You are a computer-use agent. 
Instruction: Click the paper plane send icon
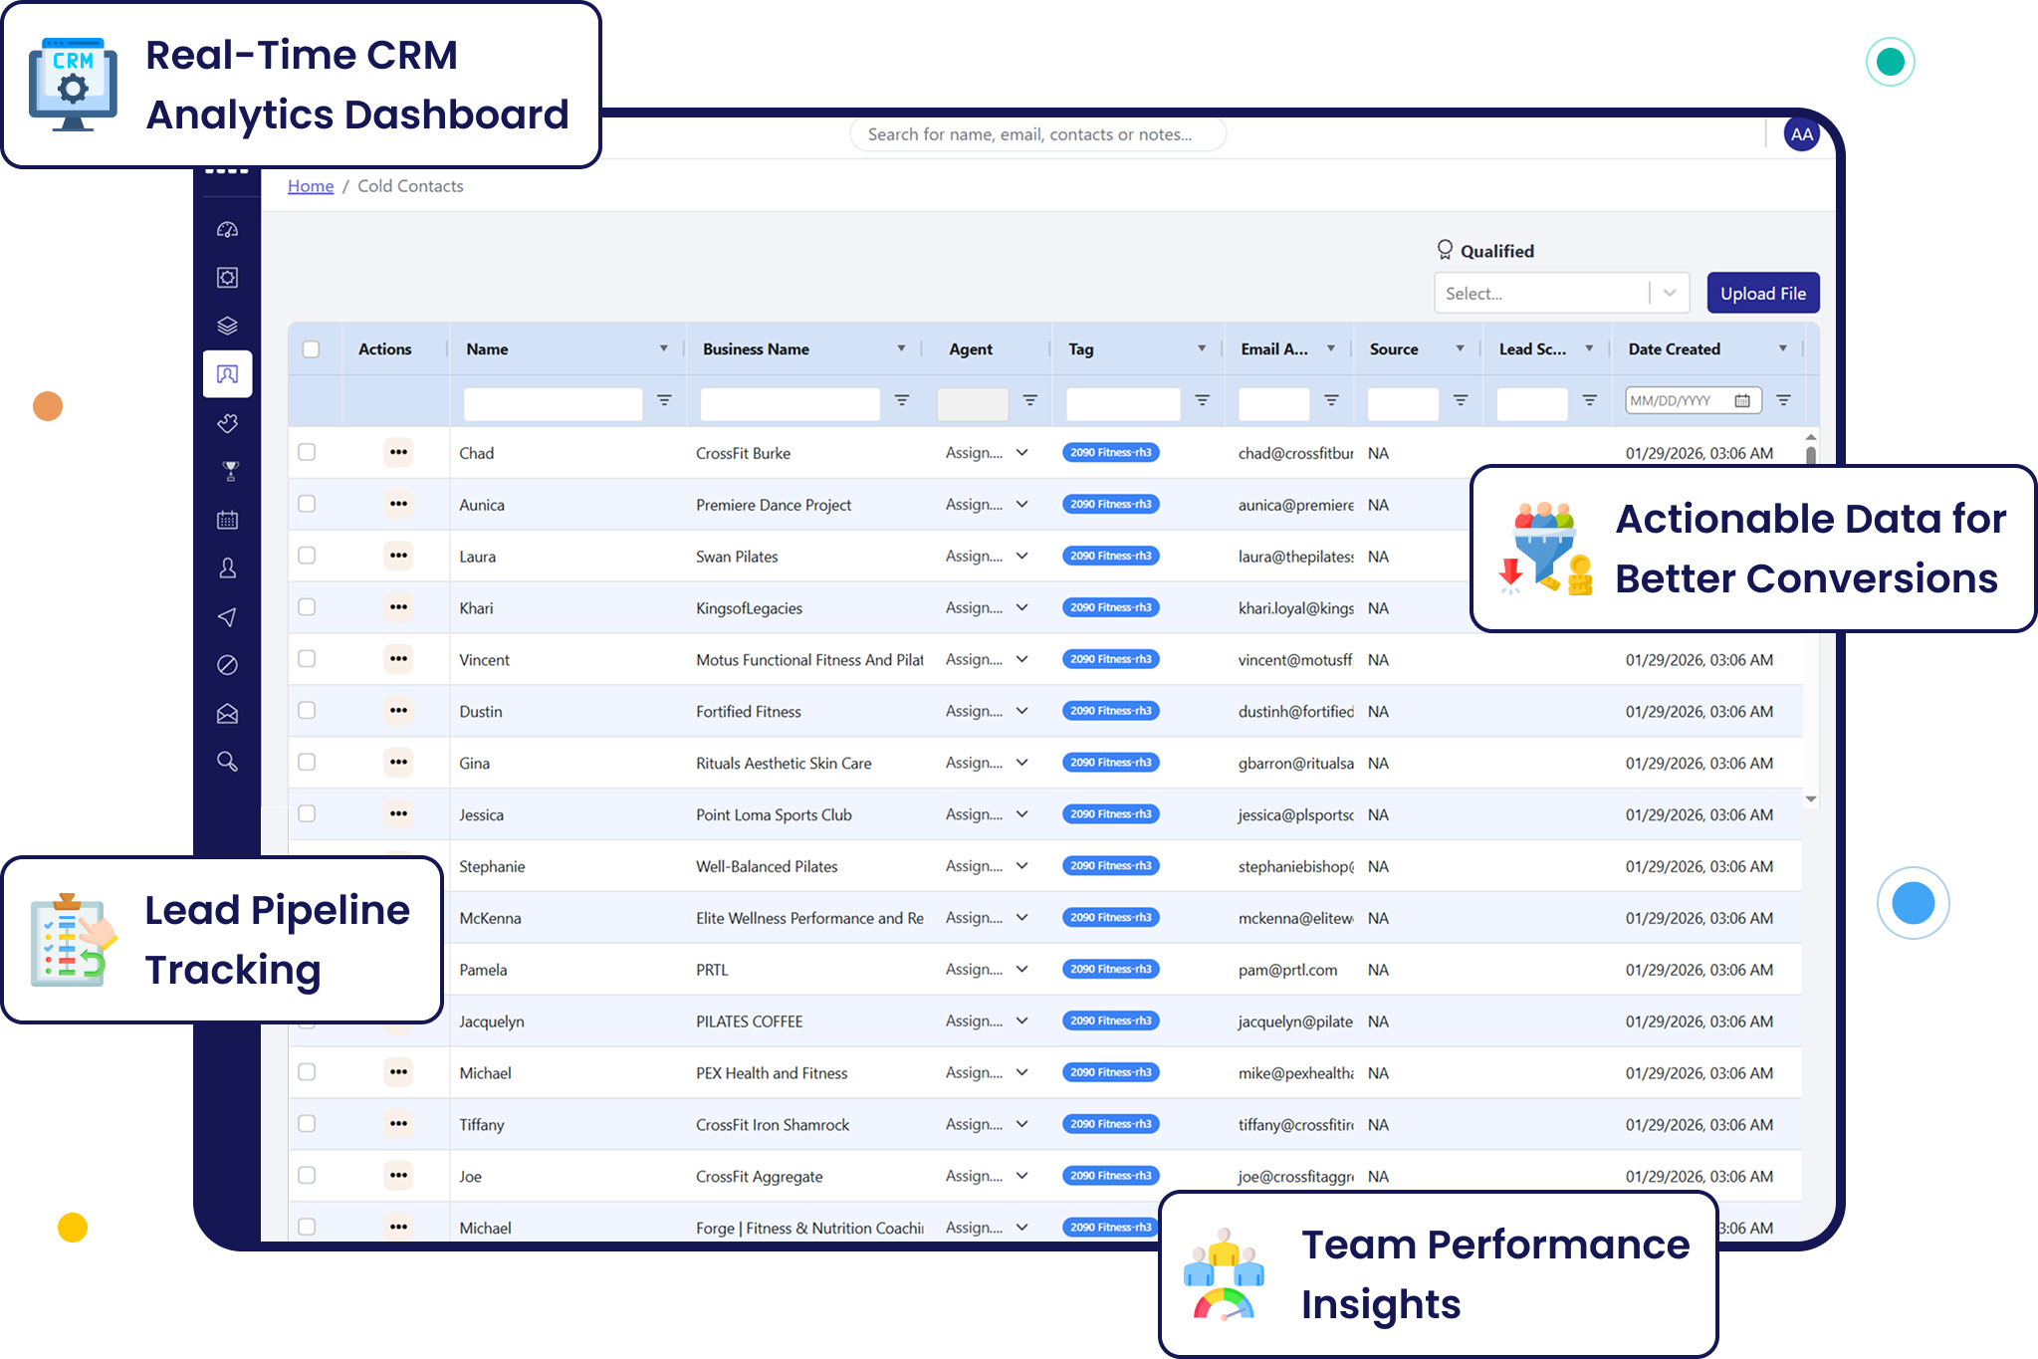point(227,617)
